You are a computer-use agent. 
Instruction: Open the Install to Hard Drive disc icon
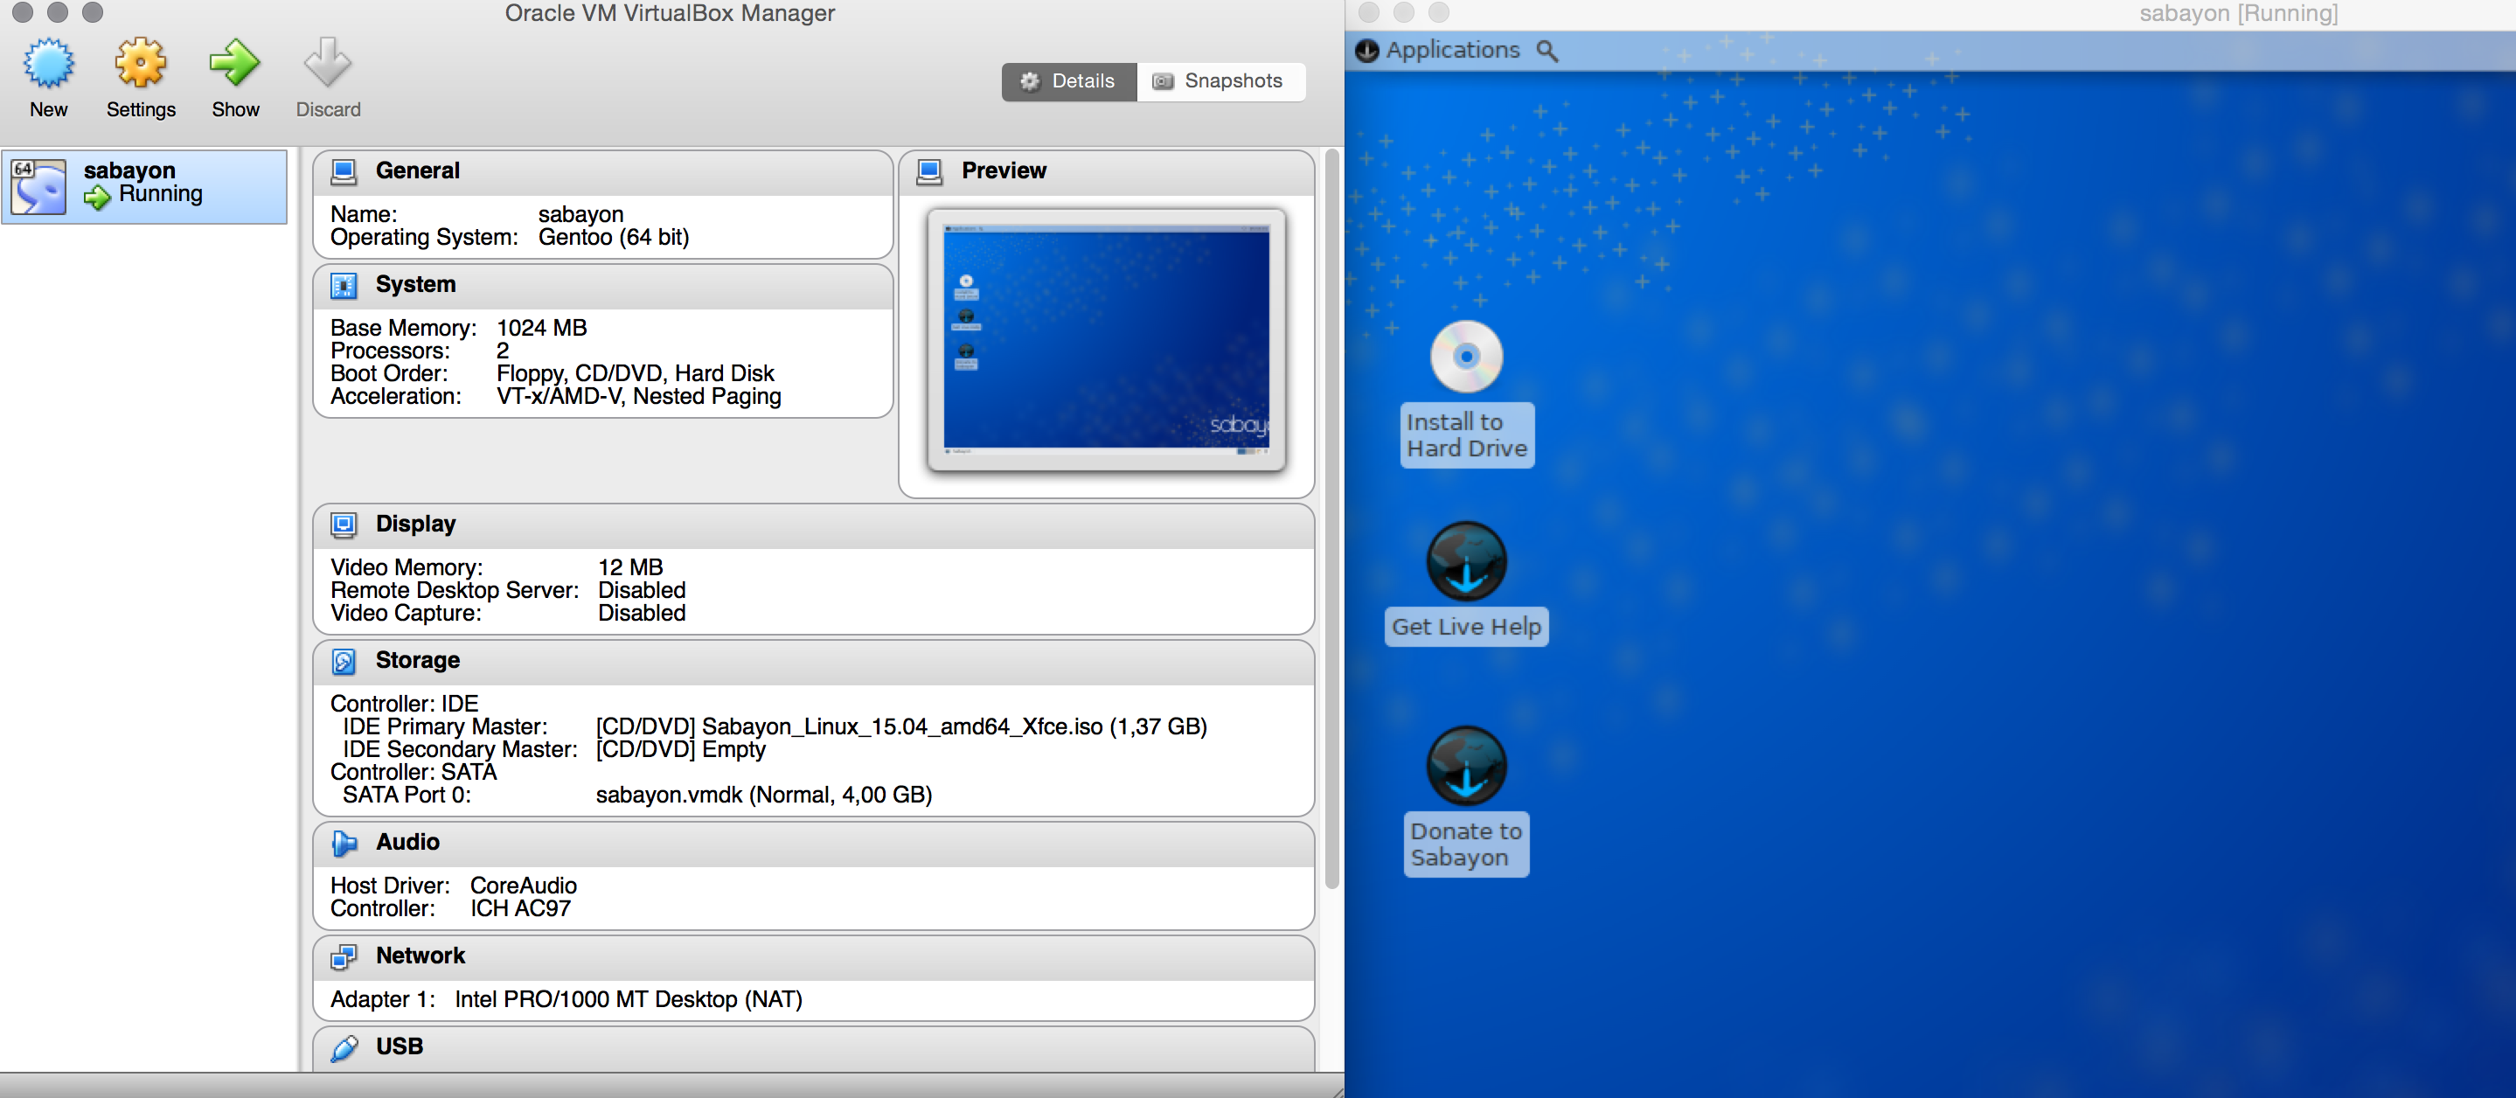point(1465,358)
